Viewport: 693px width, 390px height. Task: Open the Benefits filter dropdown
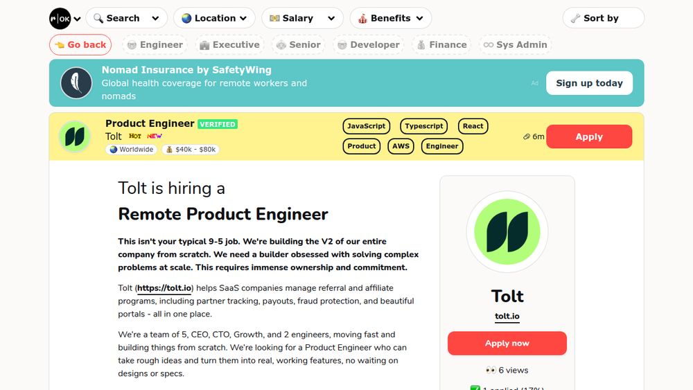point(391,18)
